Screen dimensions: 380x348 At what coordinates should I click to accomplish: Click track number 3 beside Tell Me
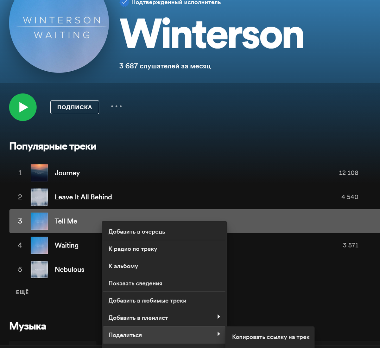coord(20,221)
